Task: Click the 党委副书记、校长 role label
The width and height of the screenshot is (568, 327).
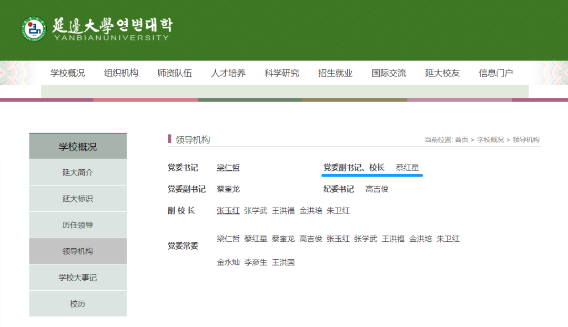Action: [x=354, y=168]
